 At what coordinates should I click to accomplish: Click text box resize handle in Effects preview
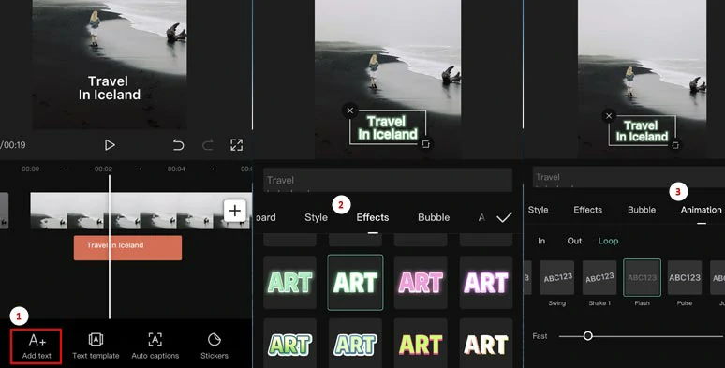pos(426,145)
